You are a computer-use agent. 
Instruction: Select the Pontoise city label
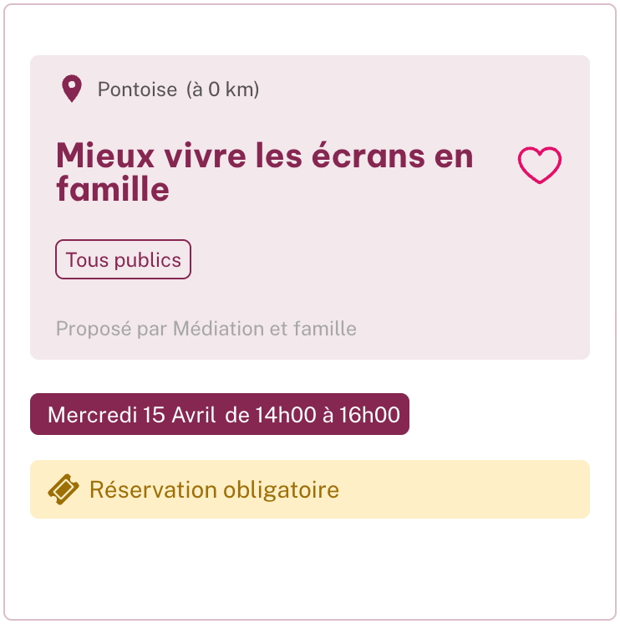coord(137,90)
